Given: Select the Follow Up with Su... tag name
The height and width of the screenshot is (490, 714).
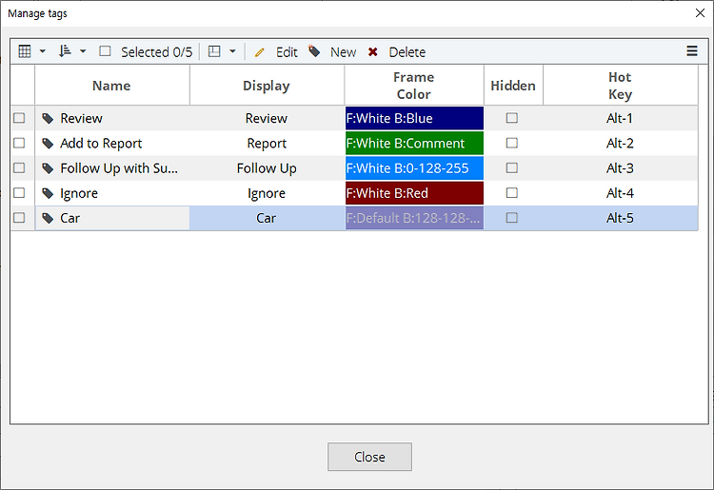Looking at the screenshot, I should (119, 168).
